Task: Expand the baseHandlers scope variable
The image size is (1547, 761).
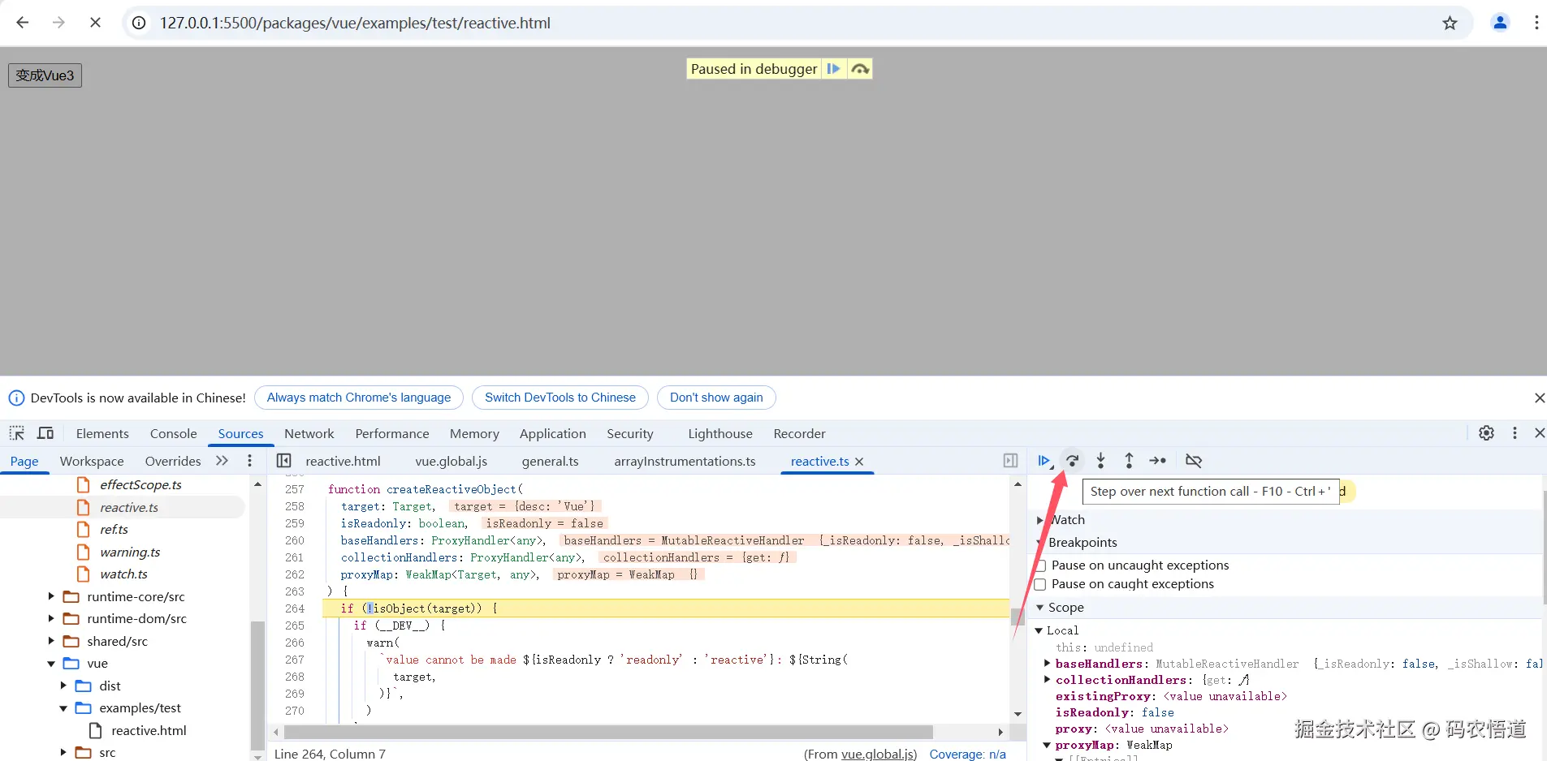Action: 1047,664
